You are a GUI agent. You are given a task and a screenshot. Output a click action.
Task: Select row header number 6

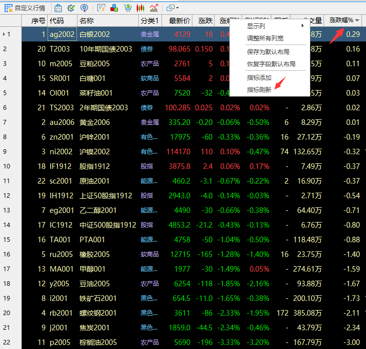coord(5,108)
